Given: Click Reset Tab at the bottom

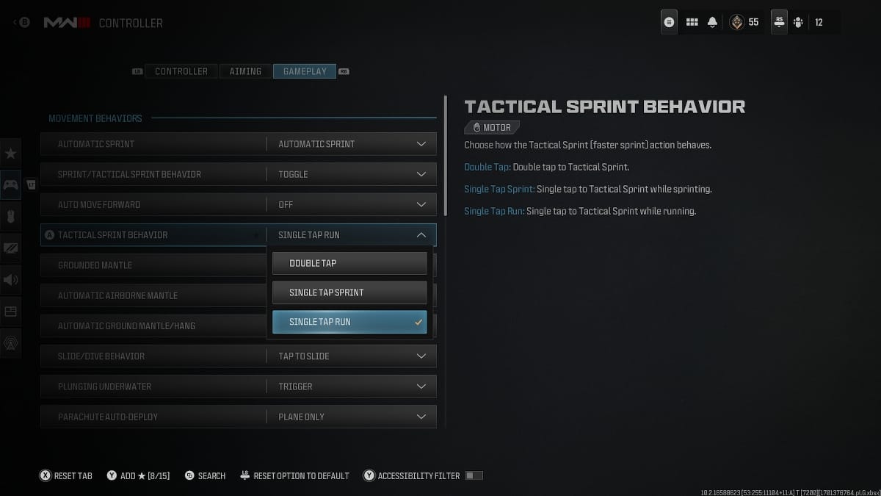Looking at the screenshot, I should tap(66, 475).
